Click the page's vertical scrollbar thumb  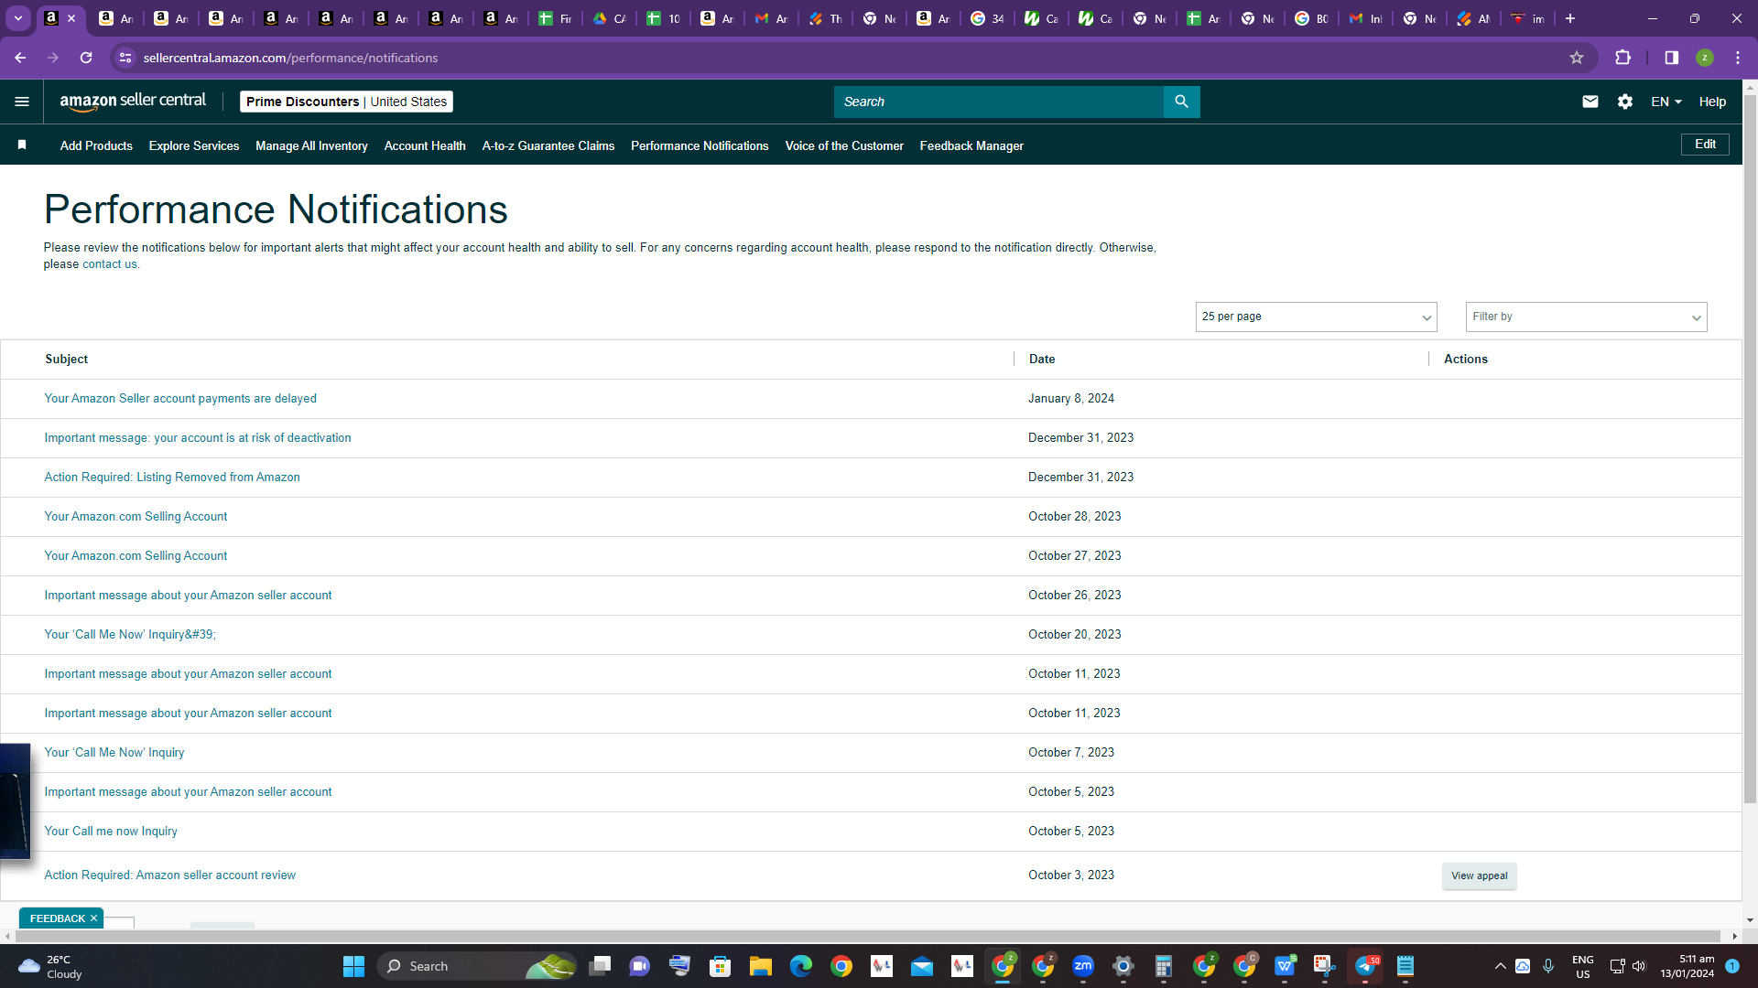pos(1750,448)
